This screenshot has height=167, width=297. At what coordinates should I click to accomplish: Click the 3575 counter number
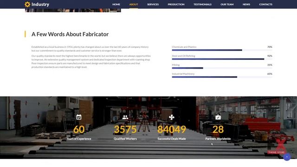point(125,129)
